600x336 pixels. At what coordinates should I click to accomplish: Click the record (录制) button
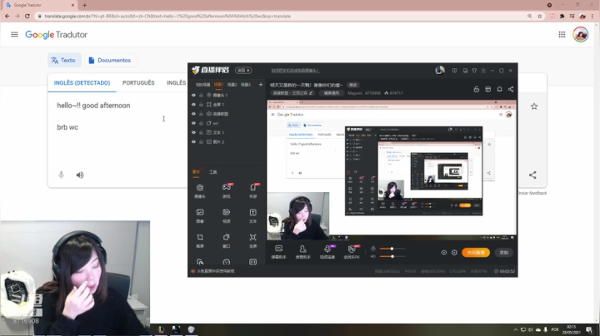(504, 252)
